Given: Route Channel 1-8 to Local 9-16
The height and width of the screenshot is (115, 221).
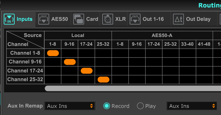Looking at the screenshot, I should pos(70,53).
